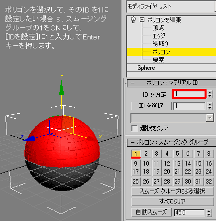
Task: Click スムーズ グループによる選択 button
Action: coord(173,191)
